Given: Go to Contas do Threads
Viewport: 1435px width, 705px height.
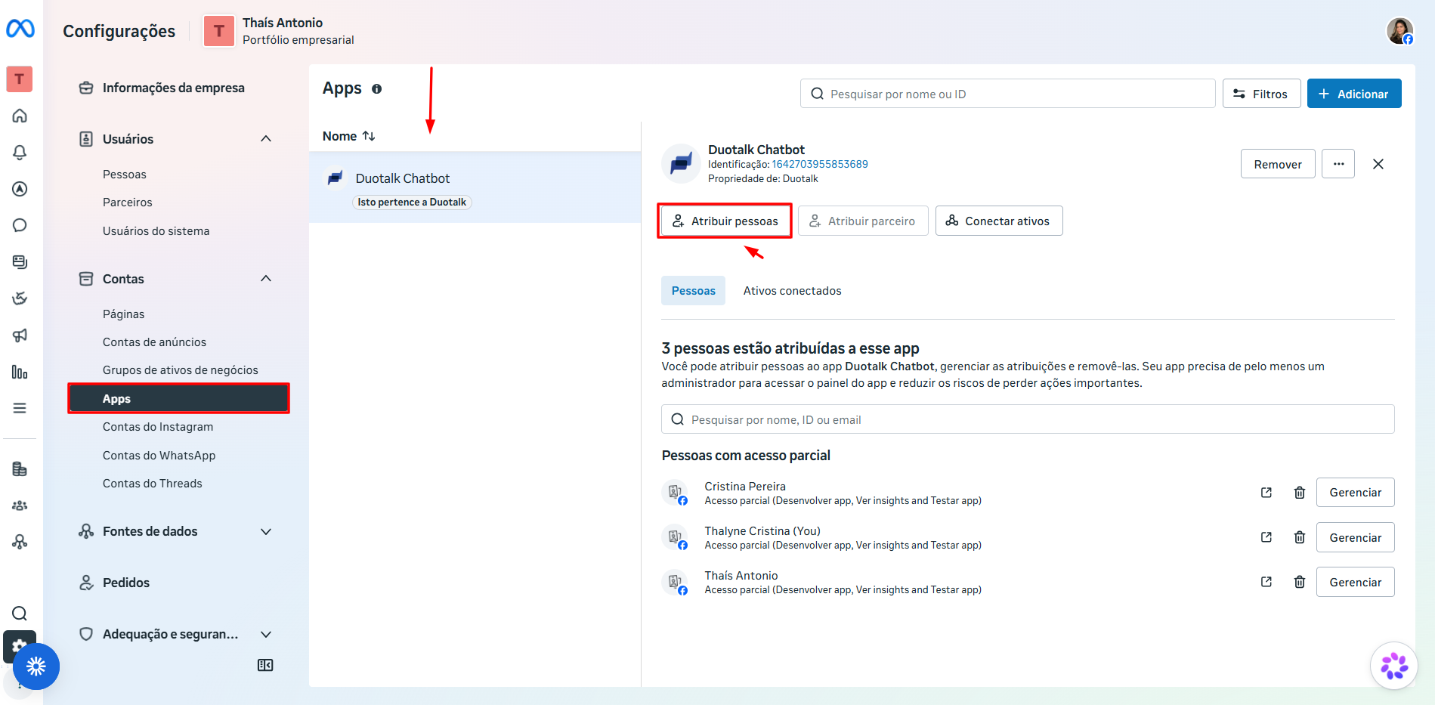Looking at the screenshot, I should coord(153,484).
